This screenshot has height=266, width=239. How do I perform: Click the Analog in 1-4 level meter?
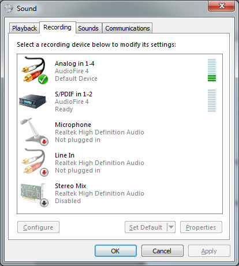pyautogui.click(x=212, y=70)
